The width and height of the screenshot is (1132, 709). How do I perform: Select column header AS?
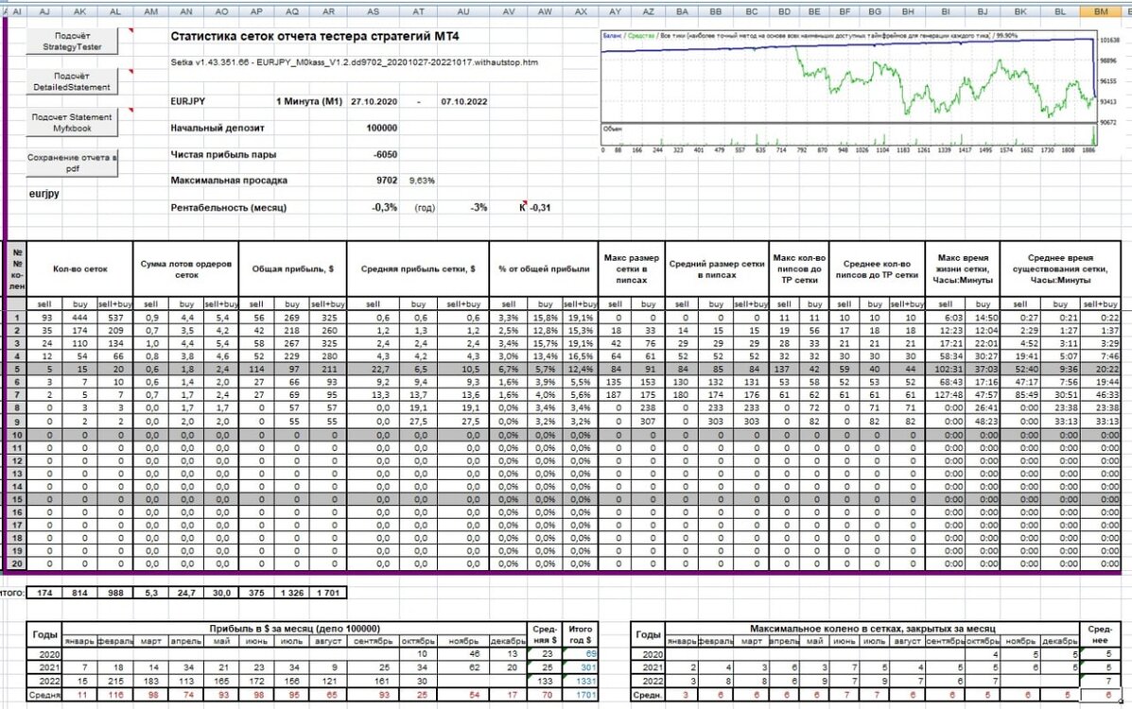pyautogui.click(x=373, y=11)
